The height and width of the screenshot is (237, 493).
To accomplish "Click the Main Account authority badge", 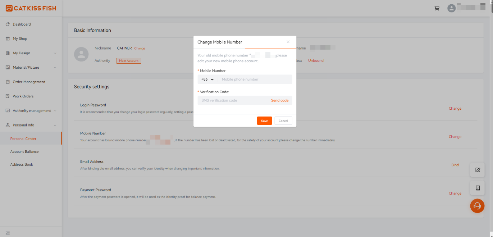I will tap(129, 61).
